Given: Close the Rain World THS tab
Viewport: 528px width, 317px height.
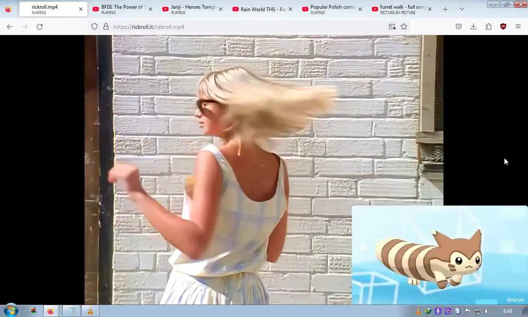Looking at the screenshot, I should [x=290, y=9].
